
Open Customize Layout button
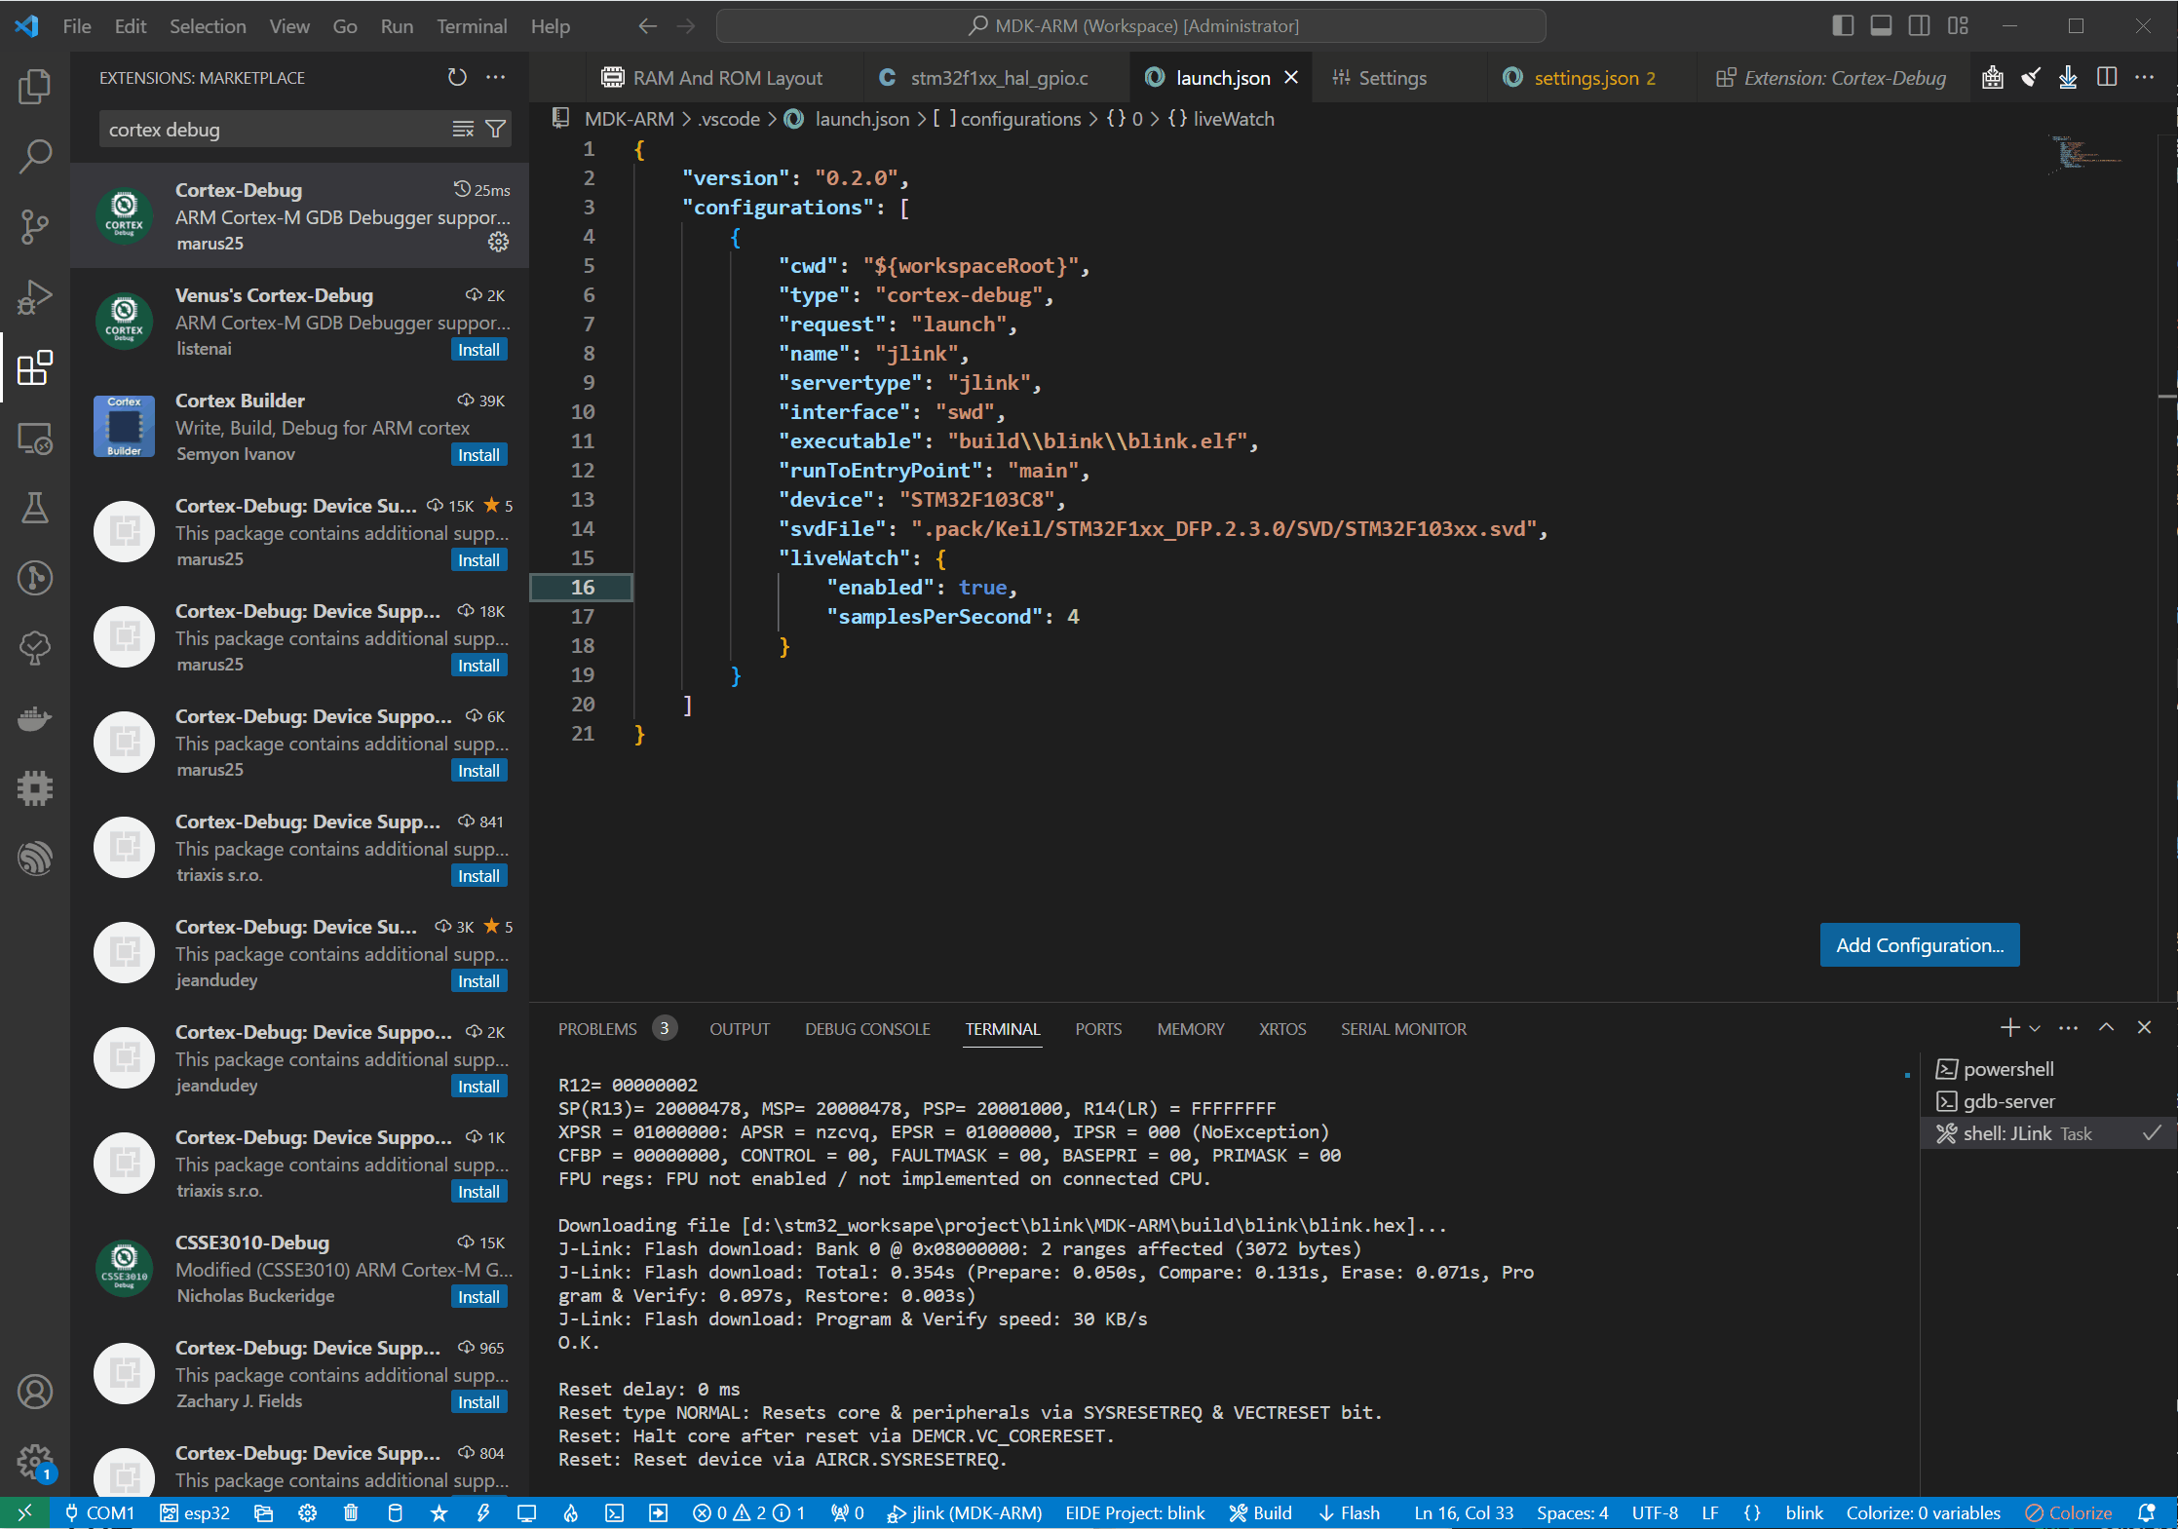tap(1958, 26)
